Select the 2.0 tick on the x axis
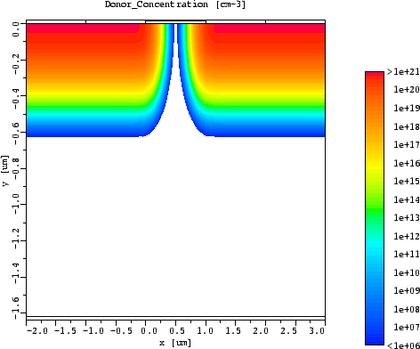The image size is (420, 349). point(261,330)
